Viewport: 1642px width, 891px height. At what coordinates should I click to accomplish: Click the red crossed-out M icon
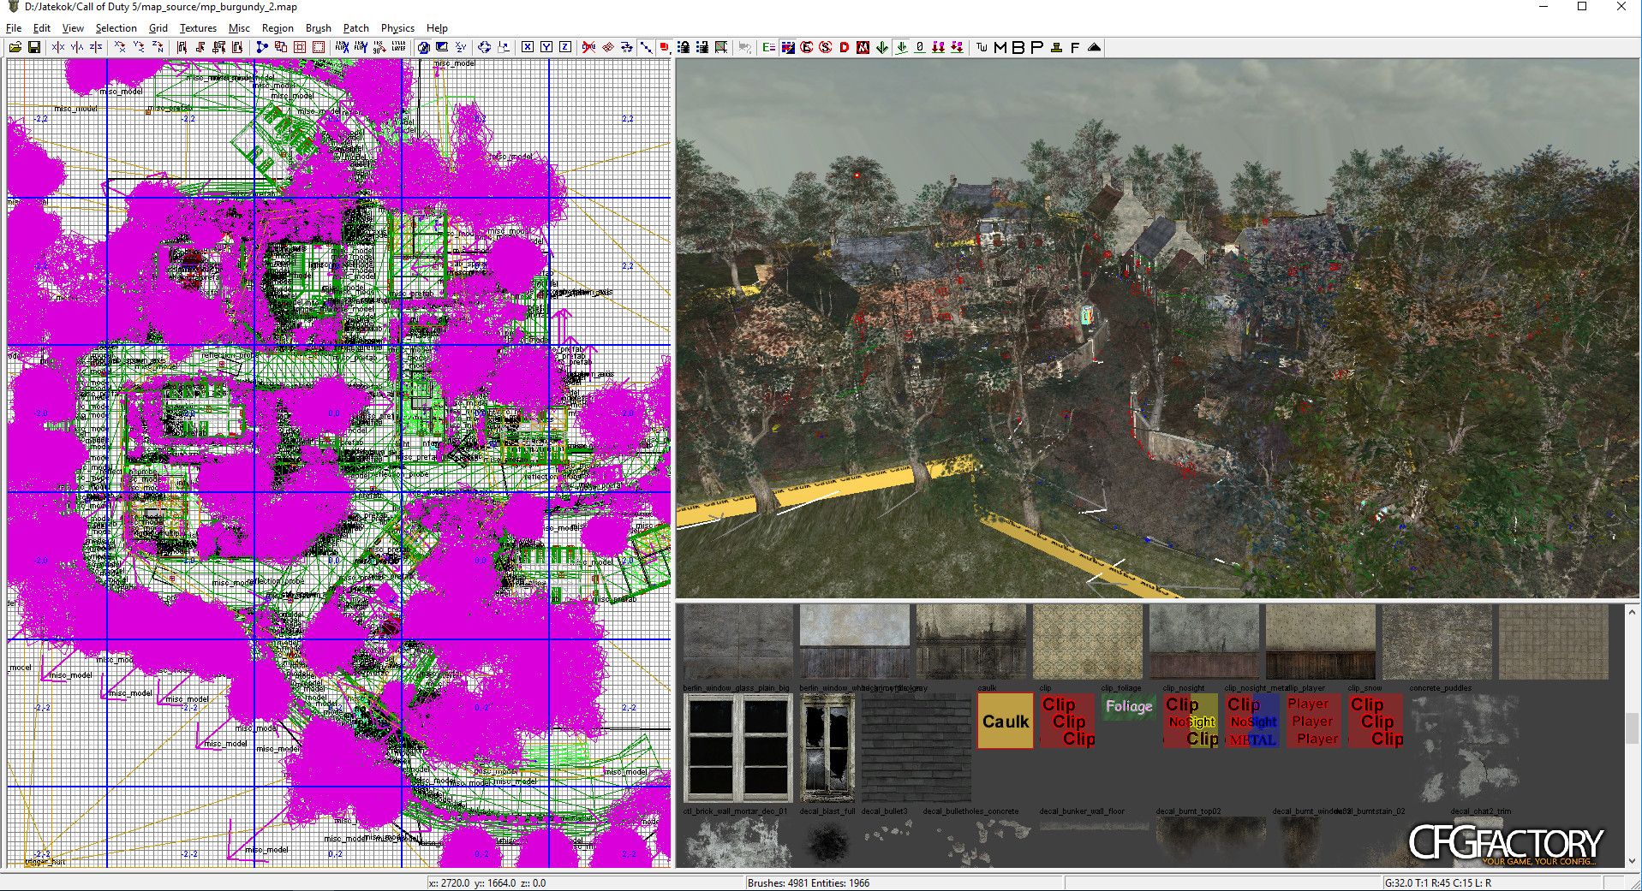(863, 48)
